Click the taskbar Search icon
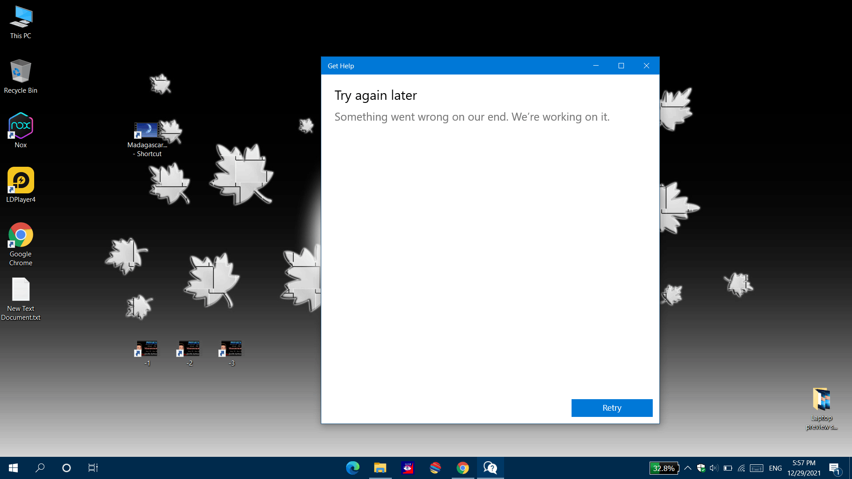 [40, 468]
